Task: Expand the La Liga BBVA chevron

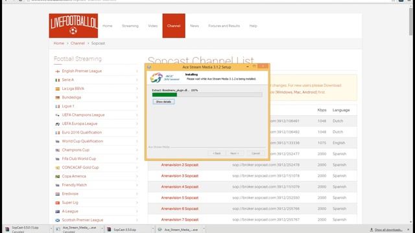Action: tap(137, 89)
